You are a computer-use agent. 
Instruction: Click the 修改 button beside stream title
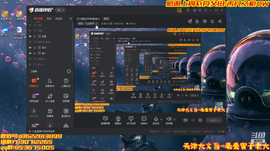point(106,19)
